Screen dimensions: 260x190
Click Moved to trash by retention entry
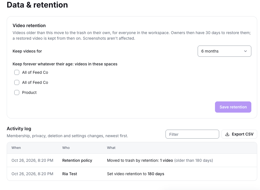coord(160,160)
